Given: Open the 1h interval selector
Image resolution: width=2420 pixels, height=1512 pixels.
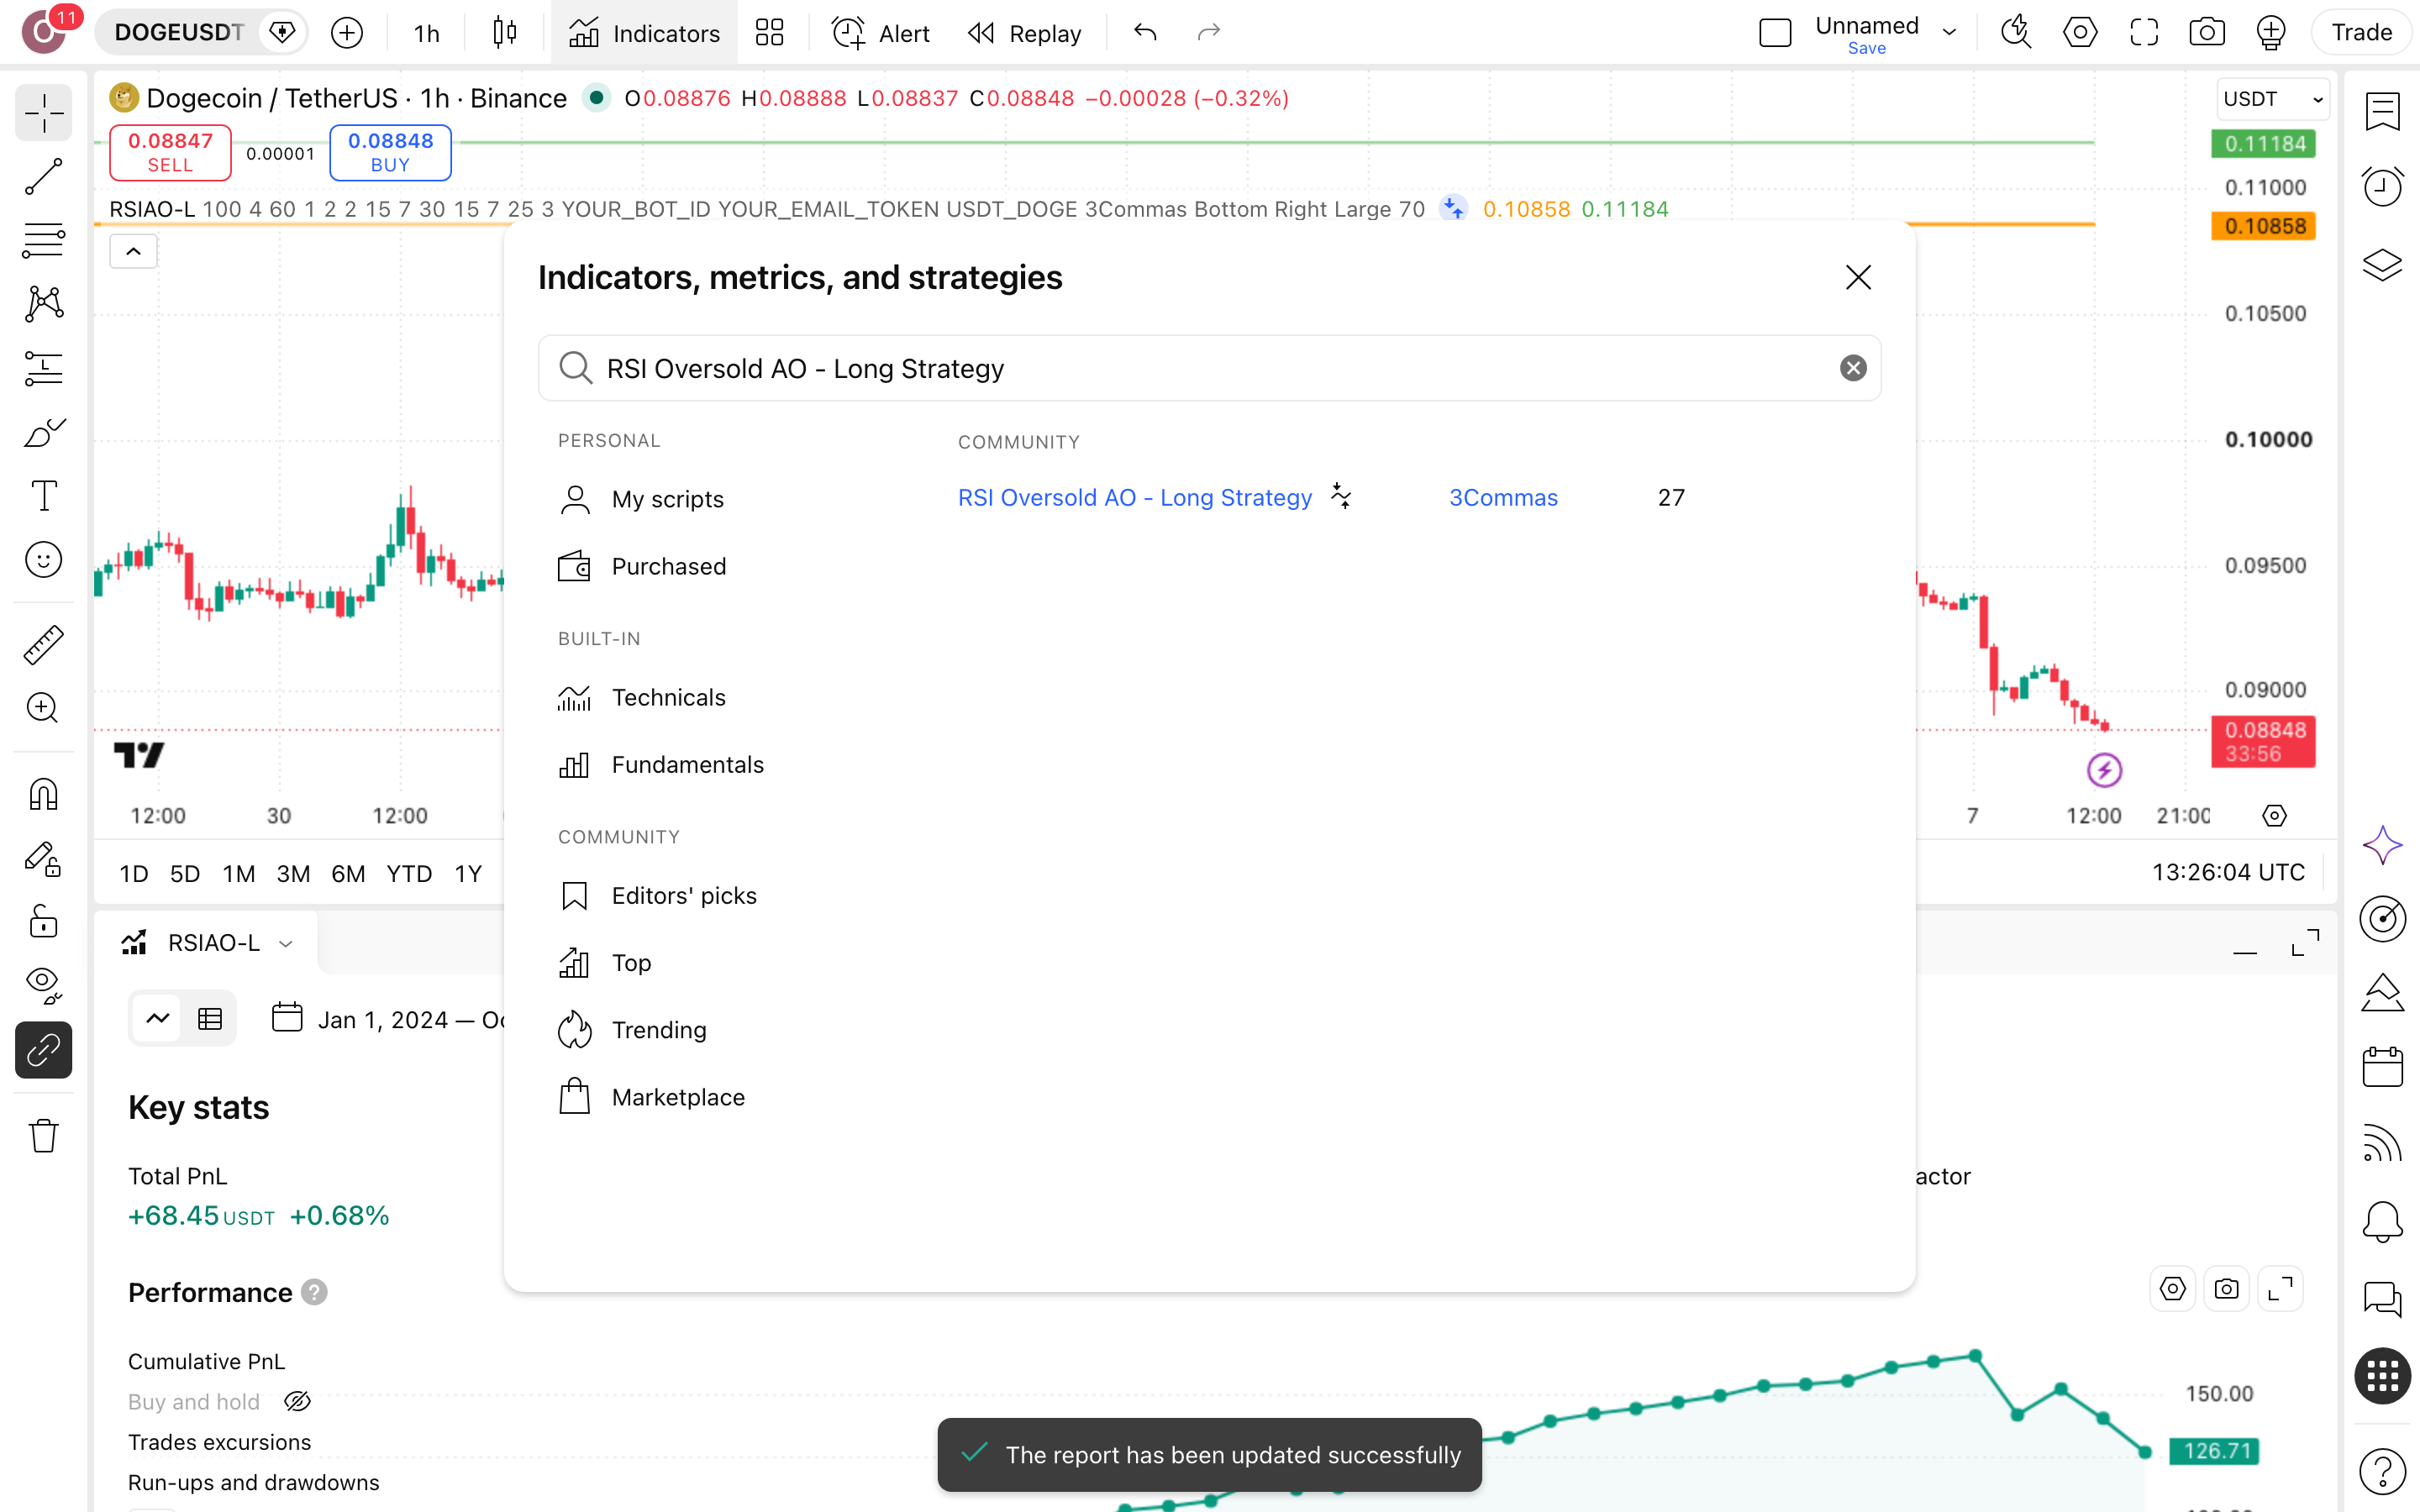Looking at the screenshot, I should (426, 33).
